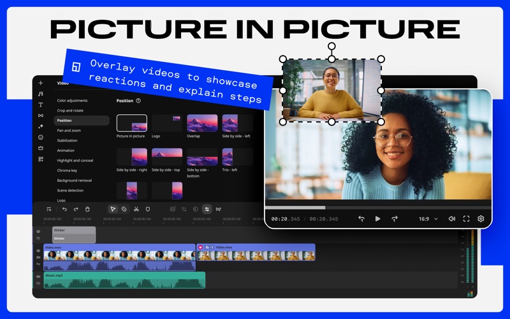Play the preview video

click(x=377, y=219)
